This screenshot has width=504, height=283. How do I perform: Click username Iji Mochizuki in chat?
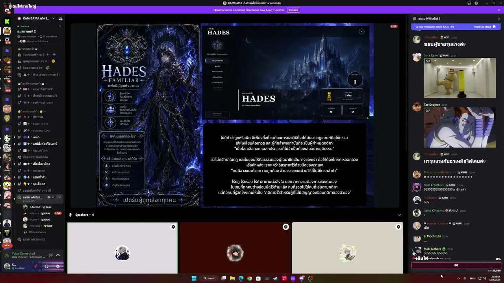click(x=432, y=236)
